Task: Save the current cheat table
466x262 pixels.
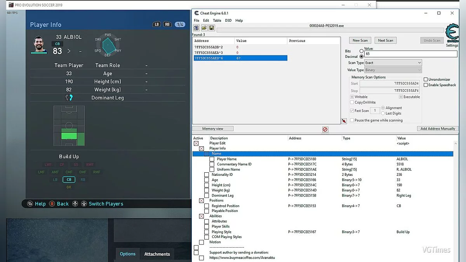Action: pyautogui.click(x=211, y=28)
